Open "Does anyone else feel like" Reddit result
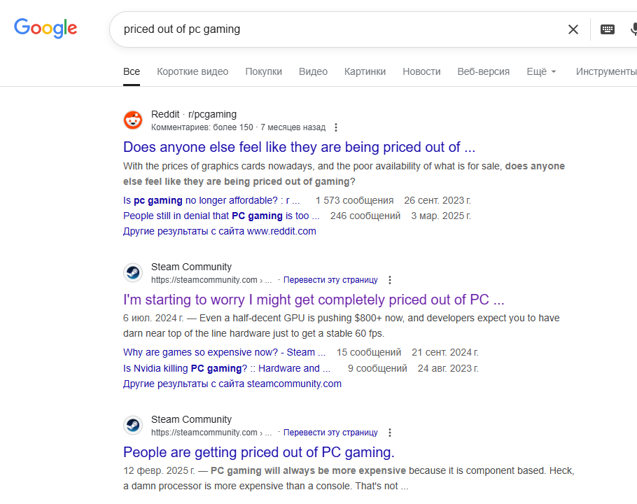 299,147
